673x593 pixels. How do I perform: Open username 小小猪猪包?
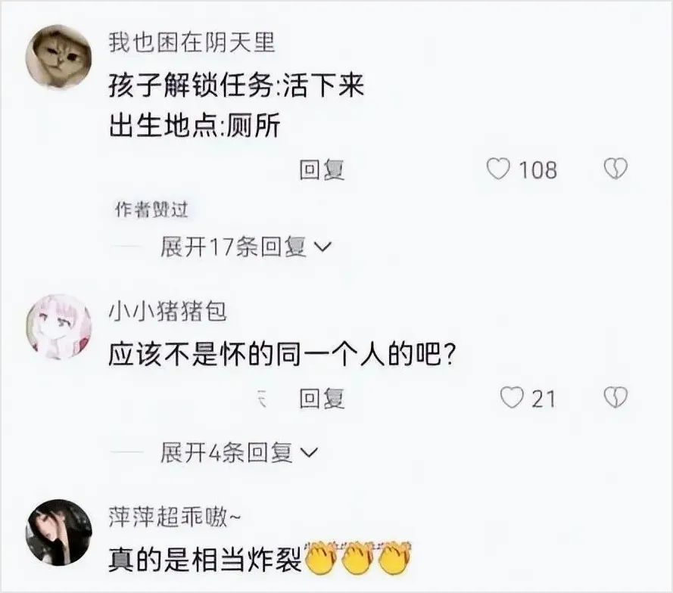(x=167, y=312)
